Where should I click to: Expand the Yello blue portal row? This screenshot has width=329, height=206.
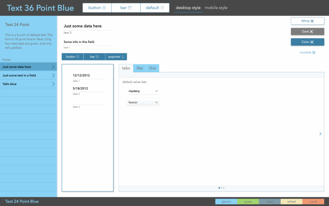(x=28, y=84)
